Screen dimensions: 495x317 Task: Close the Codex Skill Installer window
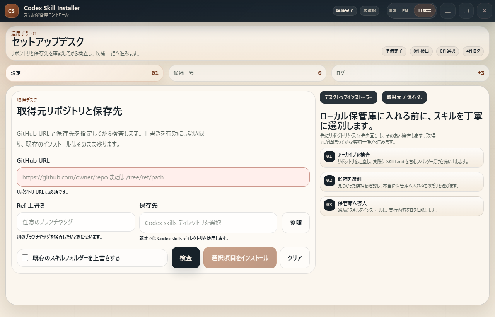[x=485, y=11]
